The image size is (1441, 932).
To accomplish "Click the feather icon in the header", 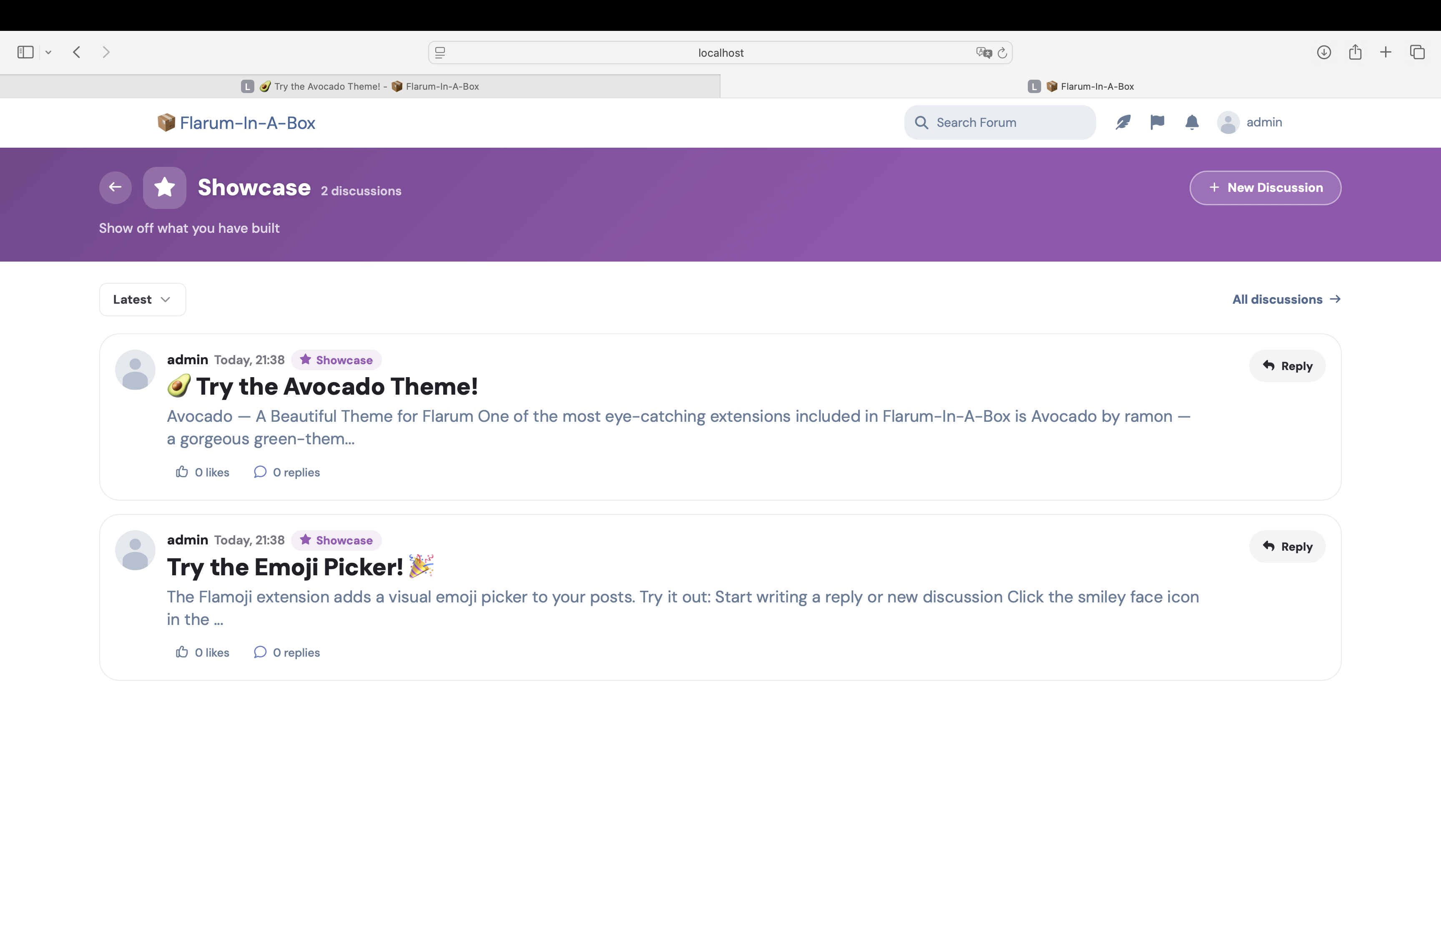I will pyautogui.click(x=1123, y=122).
